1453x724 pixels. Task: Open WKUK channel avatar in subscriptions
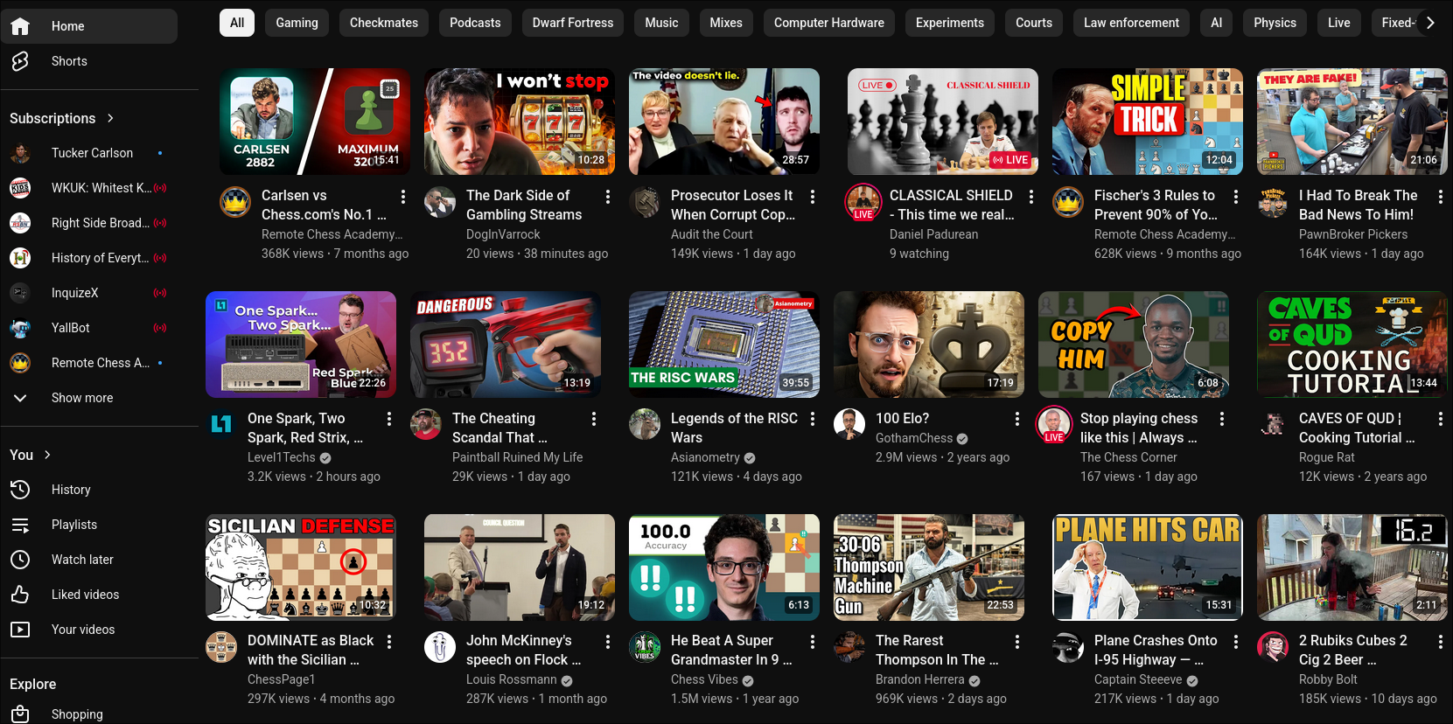coord(20,188)
